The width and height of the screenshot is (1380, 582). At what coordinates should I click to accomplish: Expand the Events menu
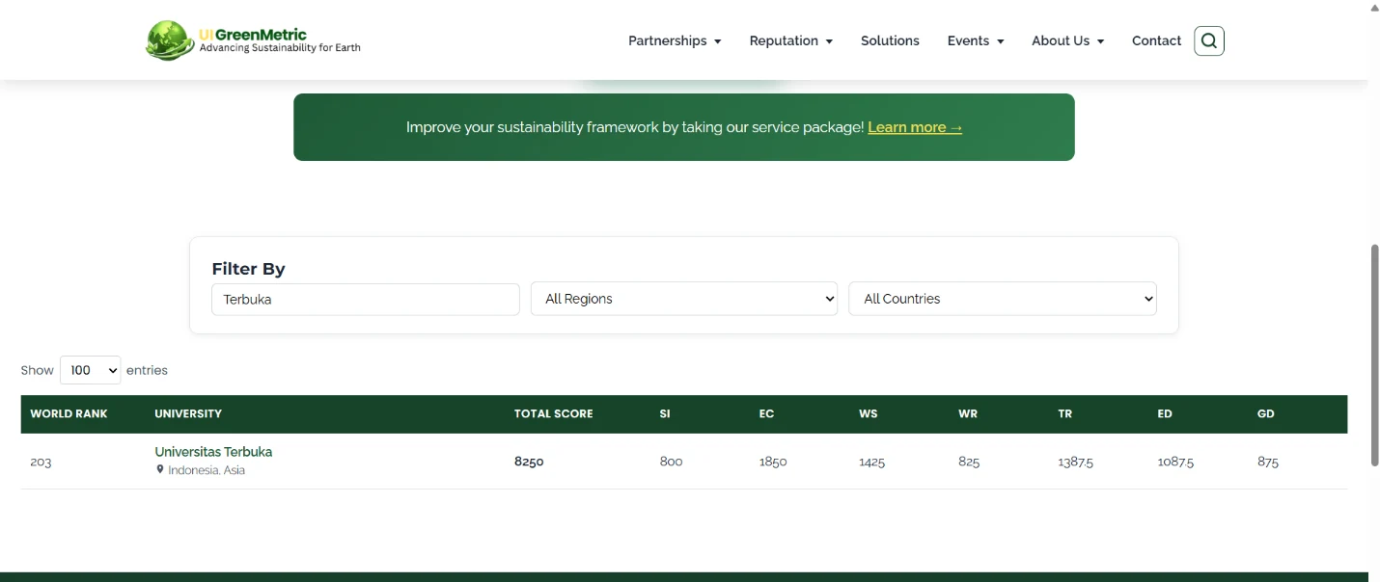976,40
